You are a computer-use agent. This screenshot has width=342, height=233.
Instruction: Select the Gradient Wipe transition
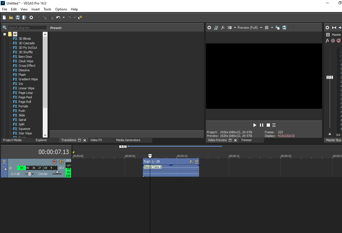coord(28,79)
